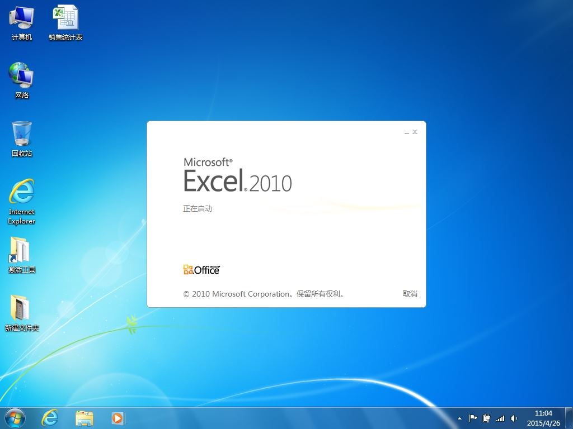The image size is (573, 429).
Task: Open Windows Media Player from the taskbar
Action: click(x=118, y=418)
